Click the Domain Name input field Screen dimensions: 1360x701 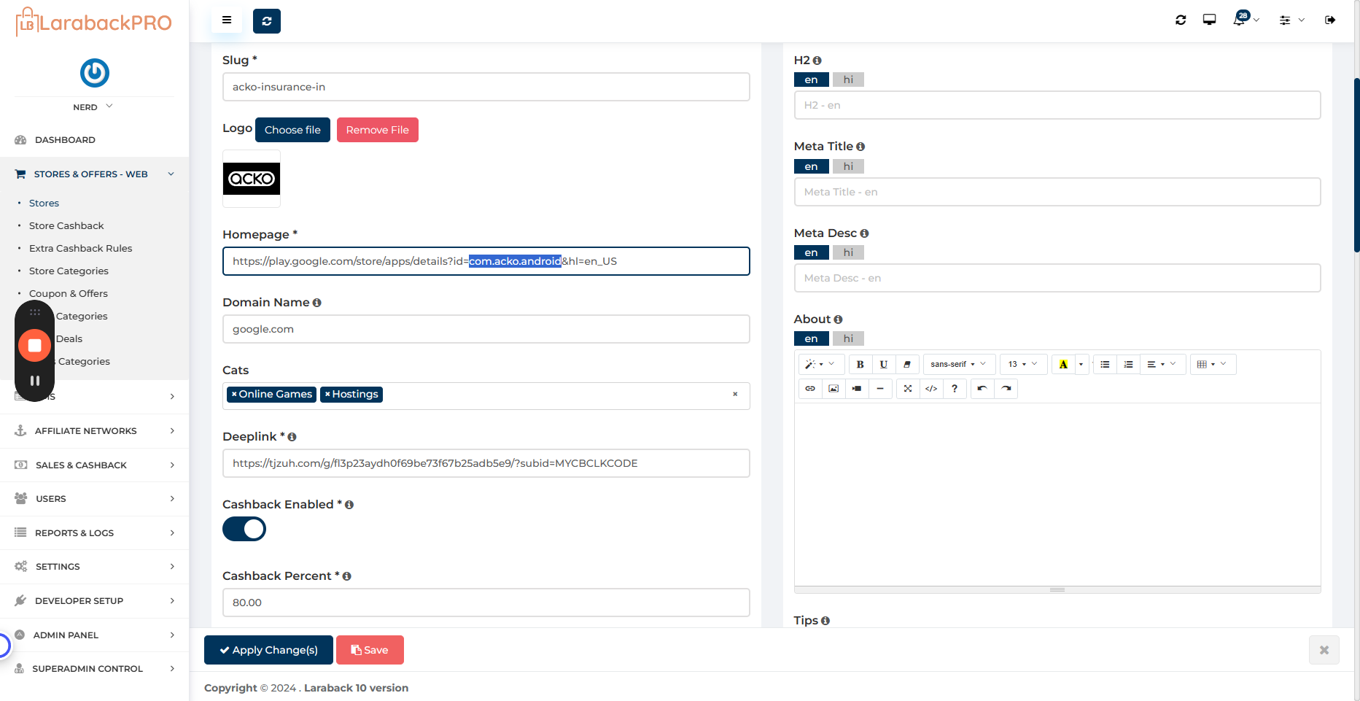coord(486,329)
